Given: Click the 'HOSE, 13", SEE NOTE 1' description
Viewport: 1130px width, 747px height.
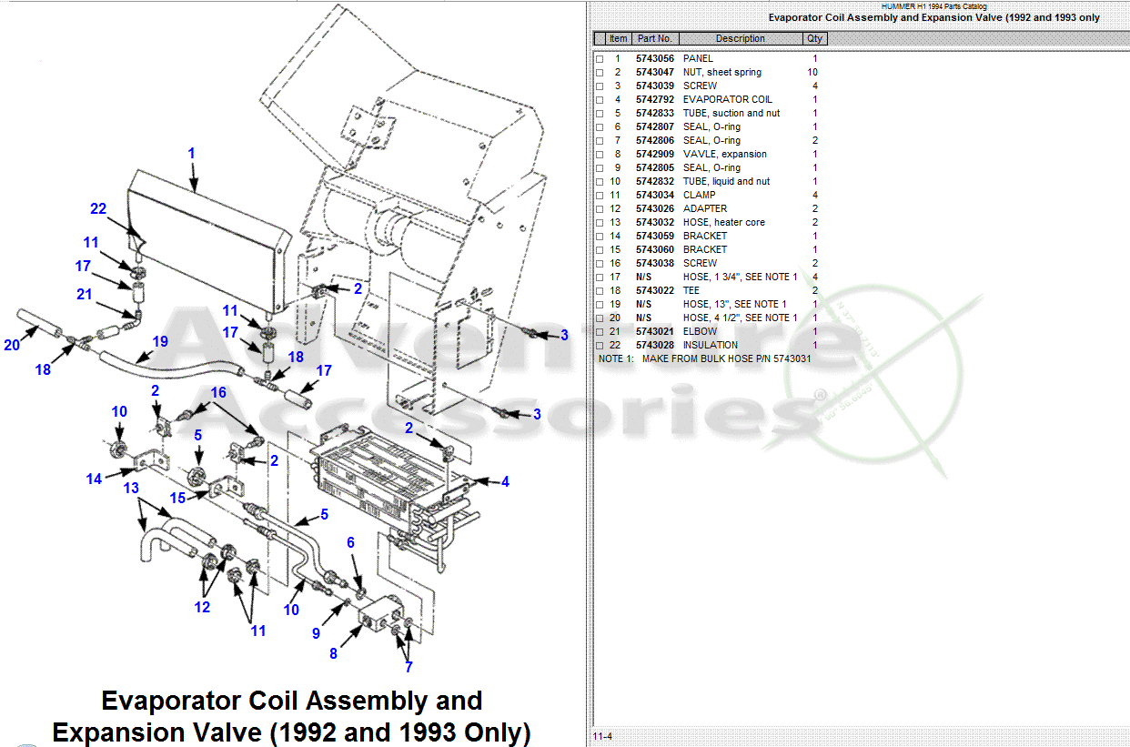Looking at the screenshot, I should pos(736,304).
